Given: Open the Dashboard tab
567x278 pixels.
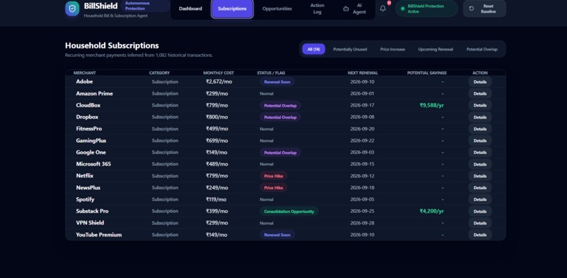Looking at the screenshot, I should (x=191, y=8).
